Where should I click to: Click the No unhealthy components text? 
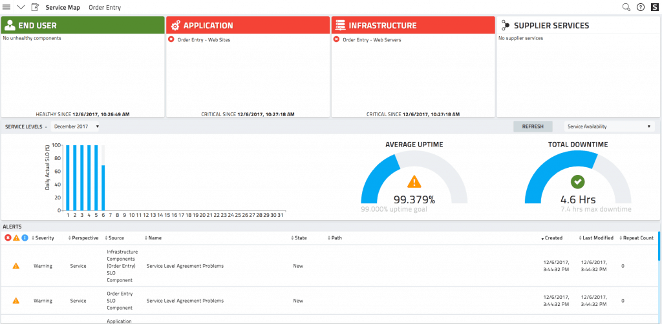click(32, 38)
